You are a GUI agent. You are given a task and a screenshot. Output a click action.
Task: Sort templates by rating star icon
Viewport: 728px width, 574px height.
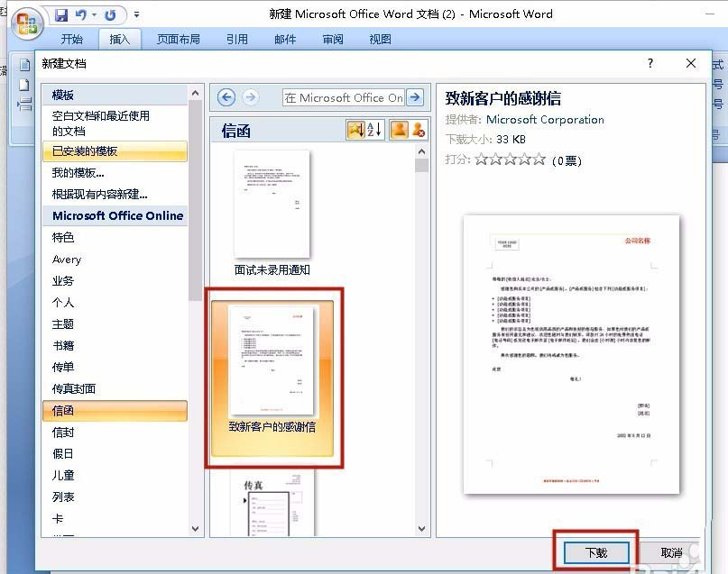[x=355, y=130]
